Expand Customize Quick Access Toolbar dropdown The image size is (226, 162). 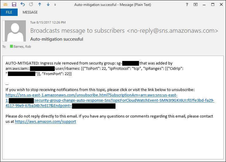[55, 5]
